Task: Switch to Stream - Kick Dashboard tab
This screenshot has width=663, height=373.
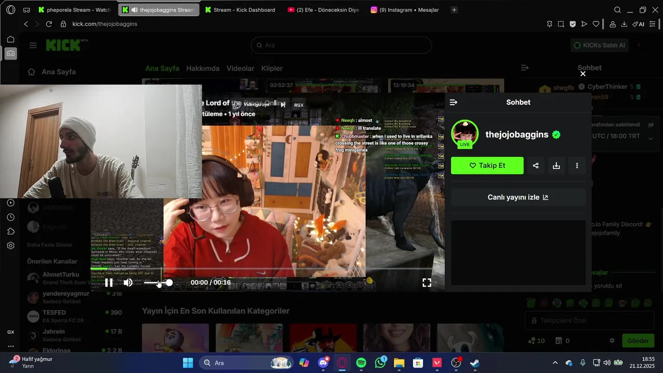Action: click(240, 10)
